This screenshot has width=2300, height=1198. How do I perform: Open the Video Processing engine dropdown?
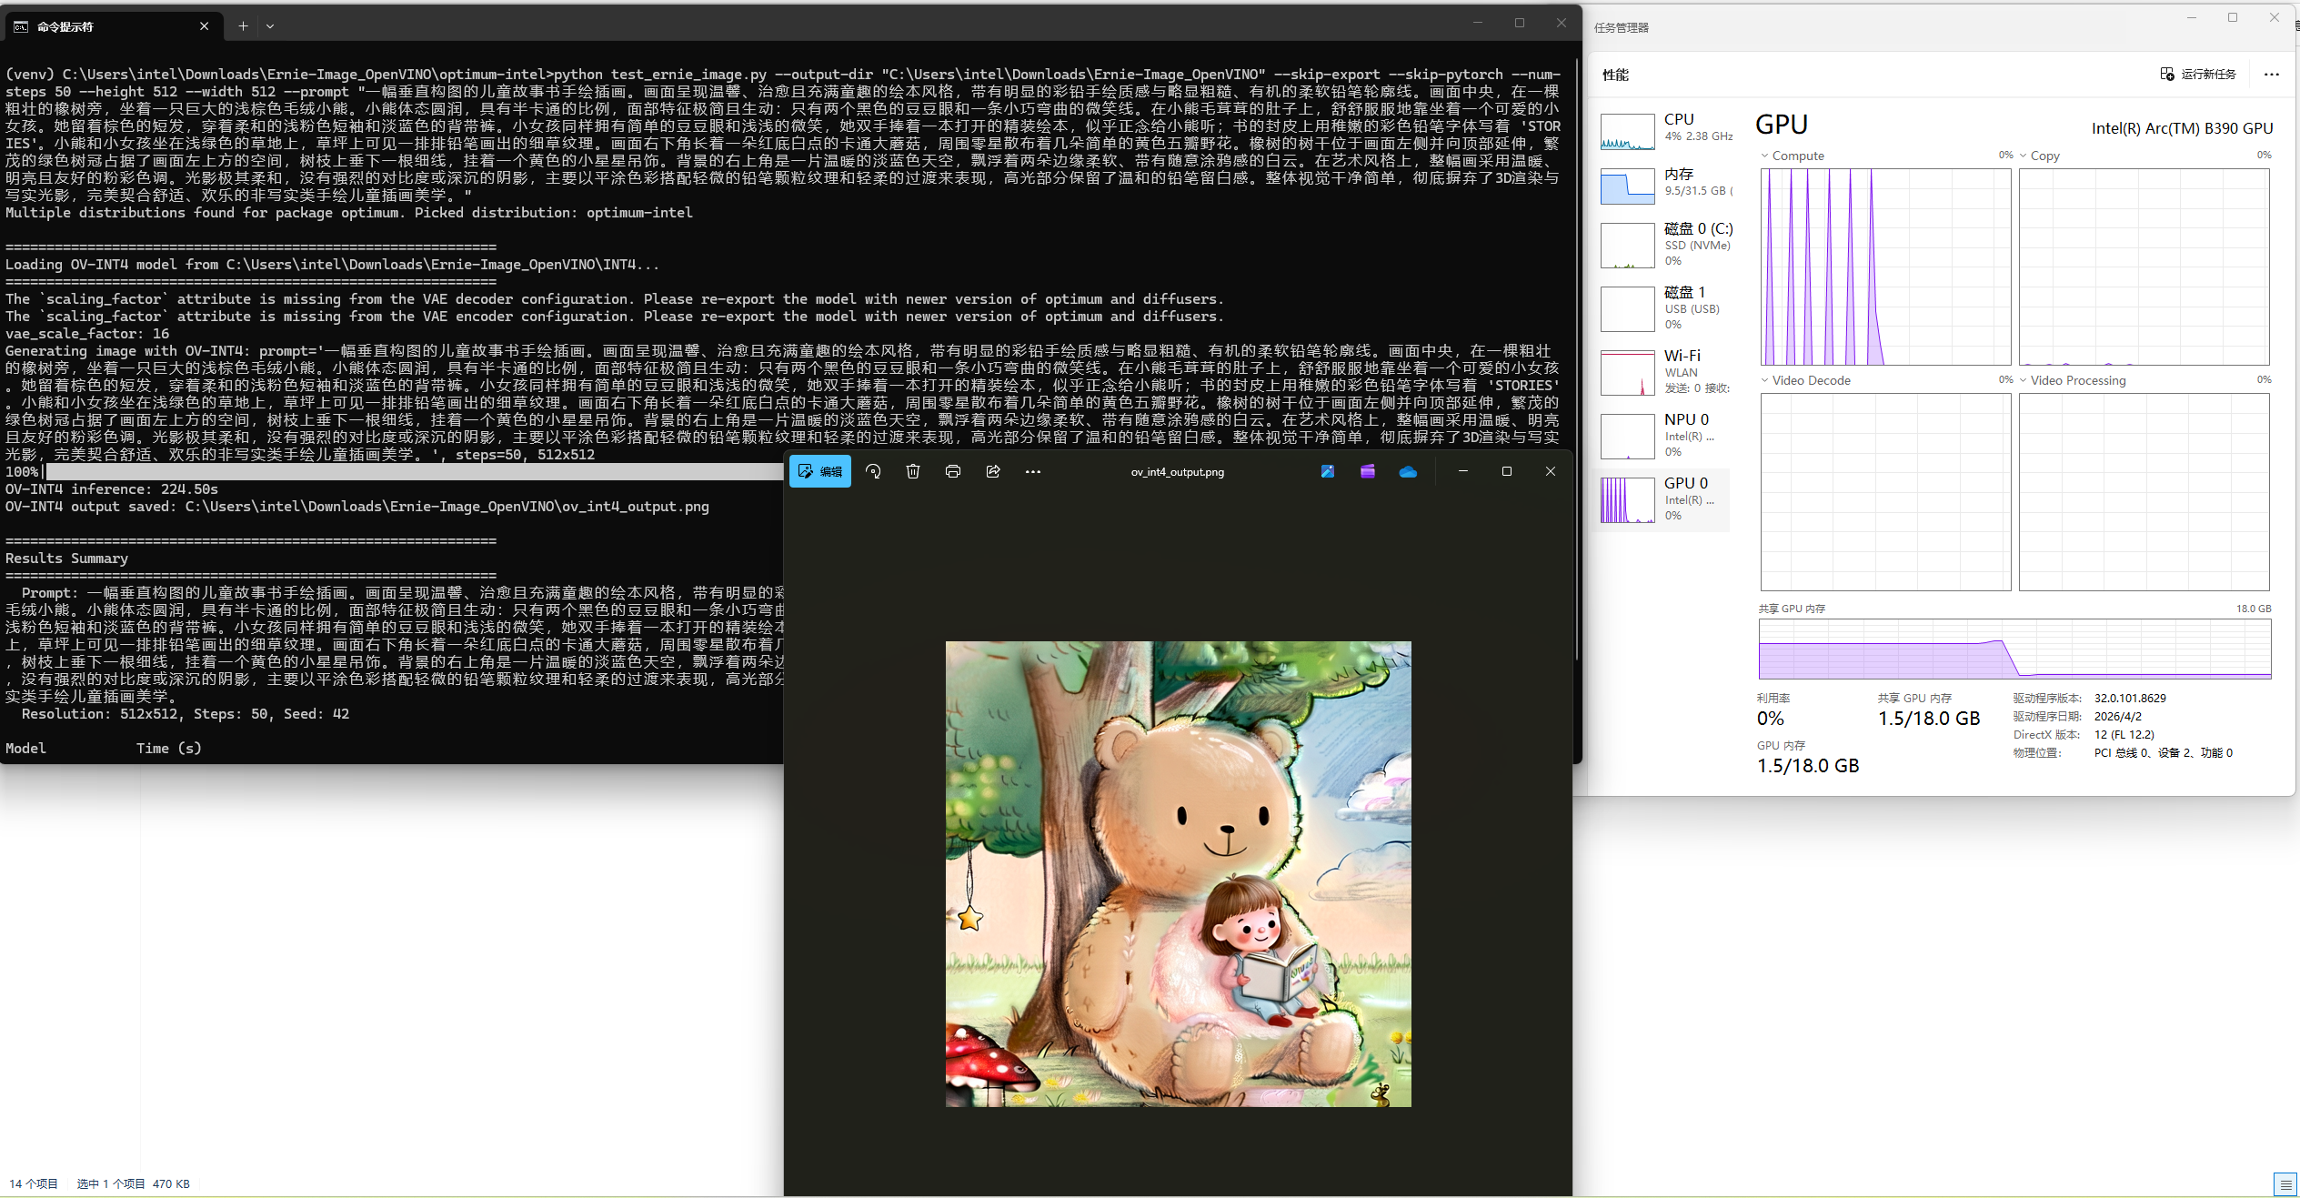(2072, 380)
